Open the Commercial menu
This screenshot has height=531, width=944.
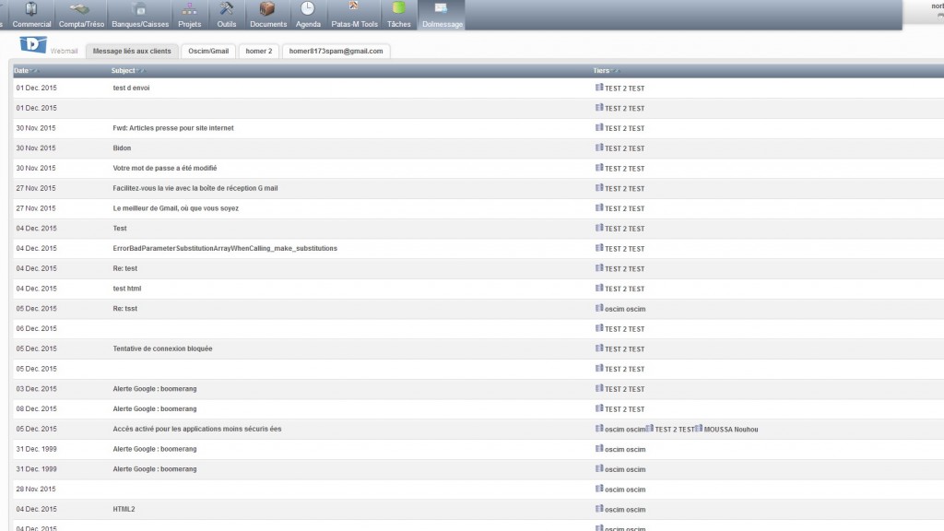pyautogui.click(x=31, y=15)
